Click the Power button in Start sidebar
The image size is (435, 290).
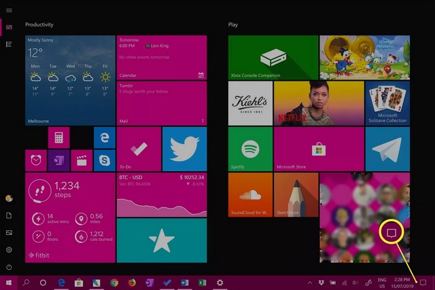point(9,268)
